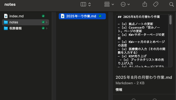Click sync status checkmark beside index.md

pos(43,16)
